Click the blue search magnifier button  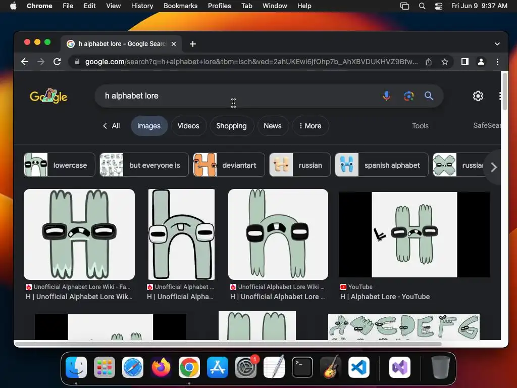coord(429,96)
